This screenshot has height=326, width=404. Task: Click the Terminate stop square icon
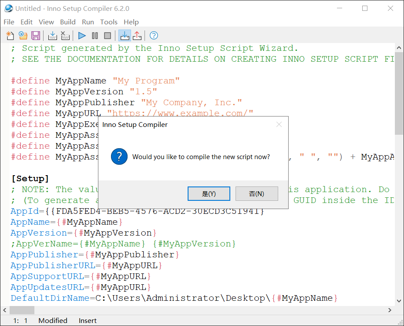pos(108,36)
